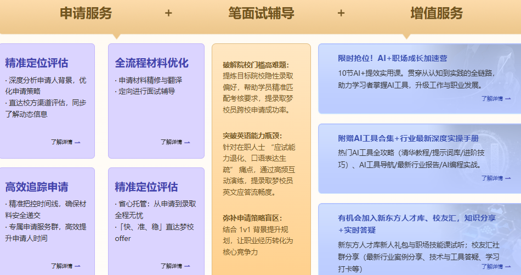This screenshot has height=275, width=521.
Task: Click the 直达校方渠道评估 bullet
Action: pos(46,108)
